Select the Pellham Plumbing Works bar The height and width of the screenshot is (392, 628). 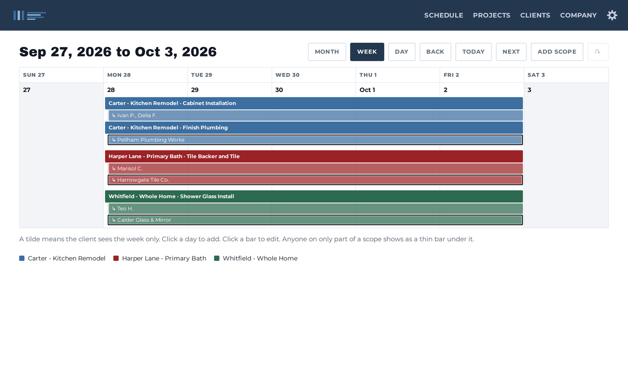coord(315,140)
